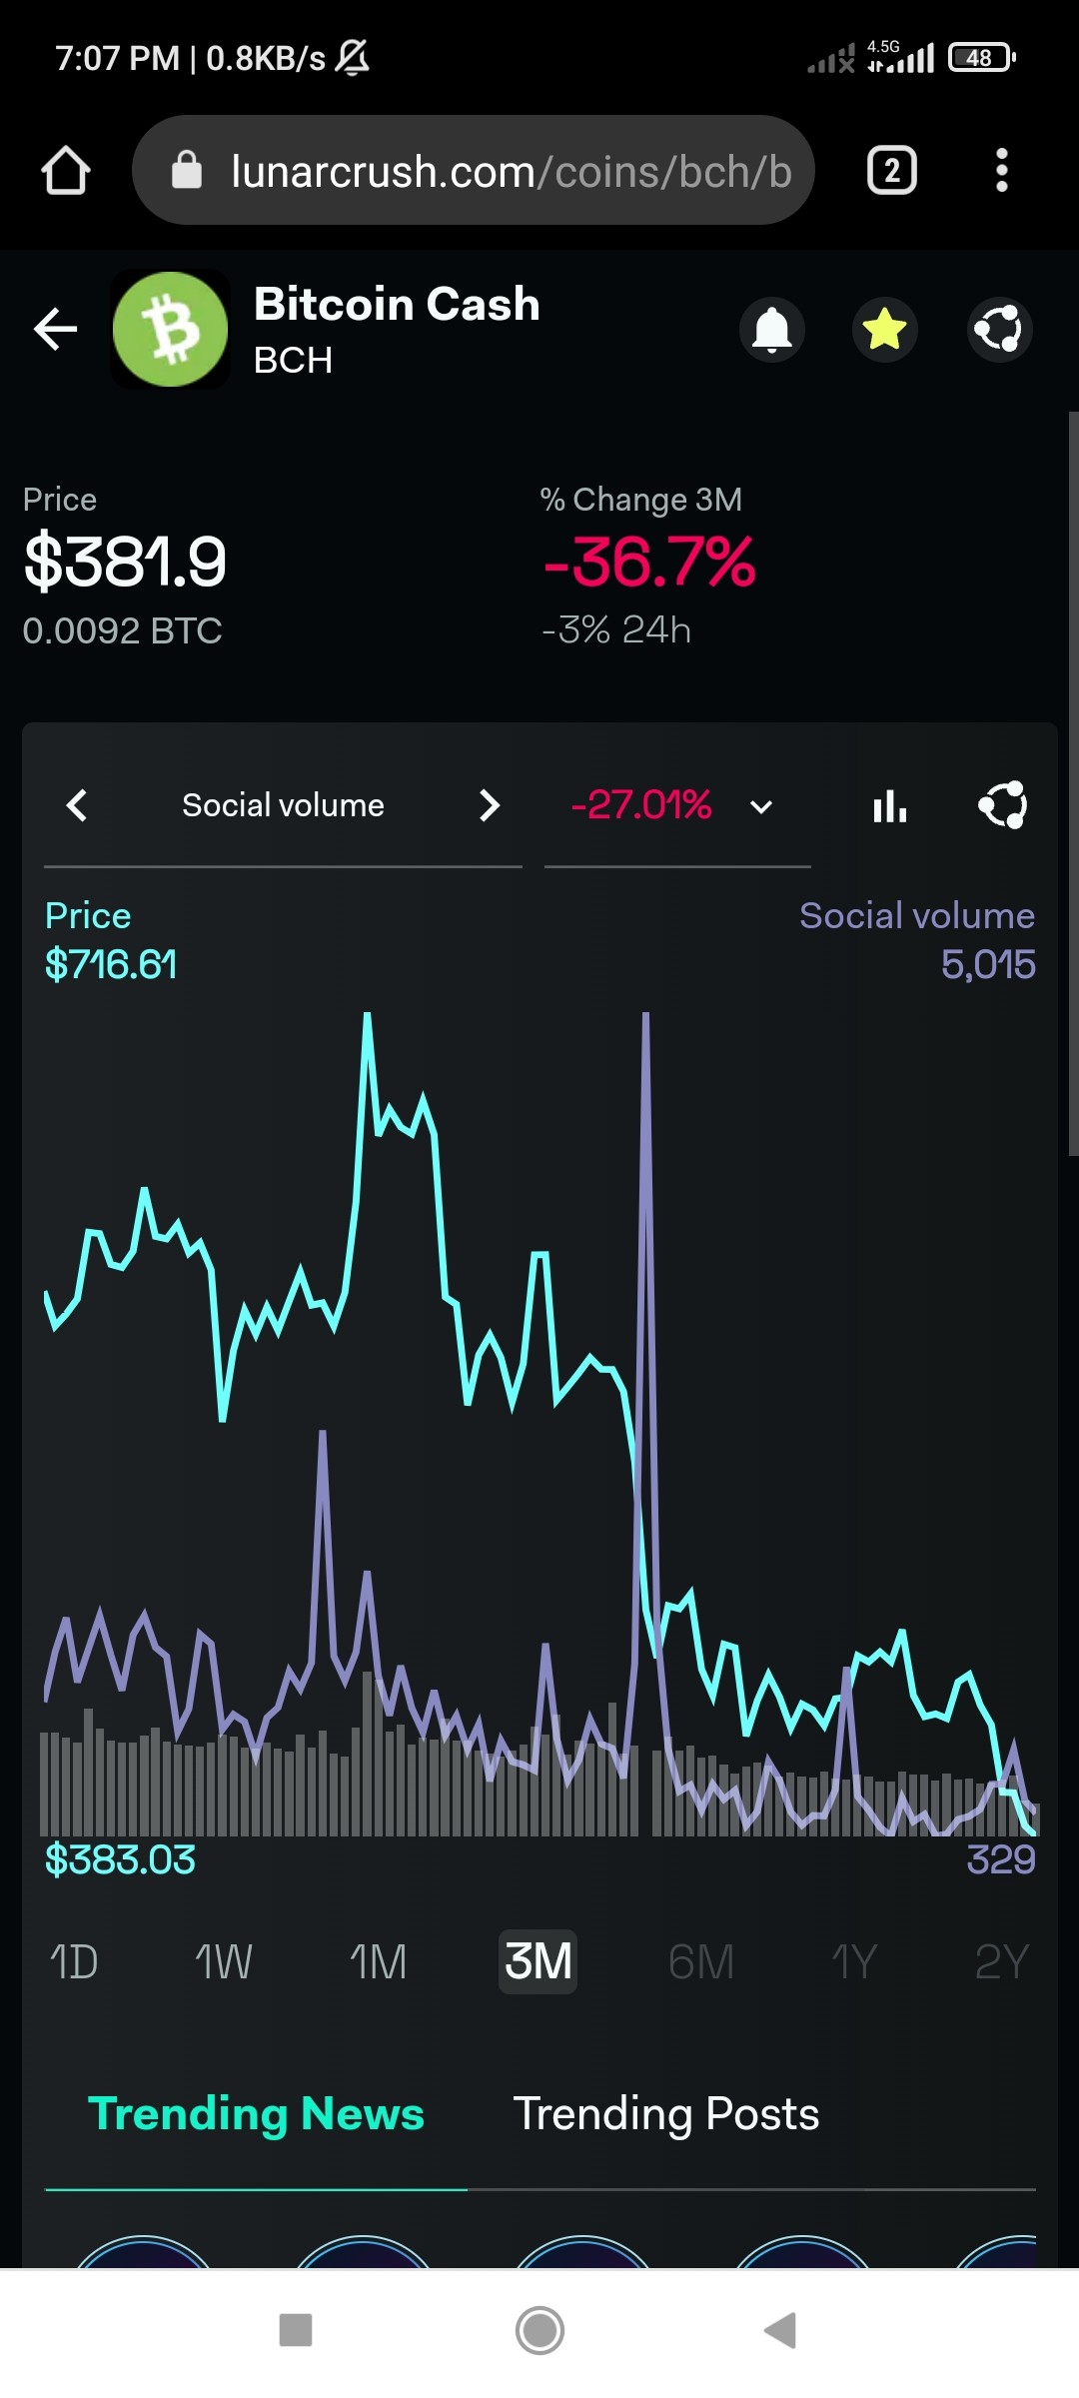Select the 1W time range
This screenshot has width=1079, height=2398.
[x=224, y=1962]
